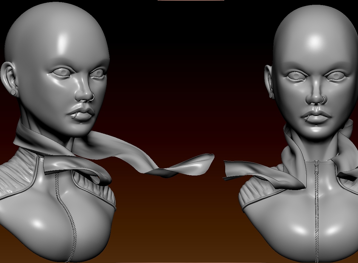
Task: Click the lip piercing on the left bust
Action: (75, 115)
